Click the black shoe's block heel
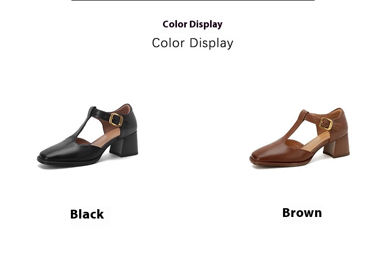The image size is (386, 276). pyautogui.click(x=125, y=144)
